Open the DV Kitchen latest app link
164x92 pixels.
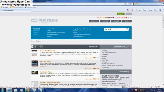point(105,54)
